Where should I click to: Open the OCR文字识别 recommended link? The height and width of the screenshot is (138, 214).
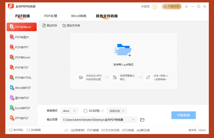tap(110, 130)
